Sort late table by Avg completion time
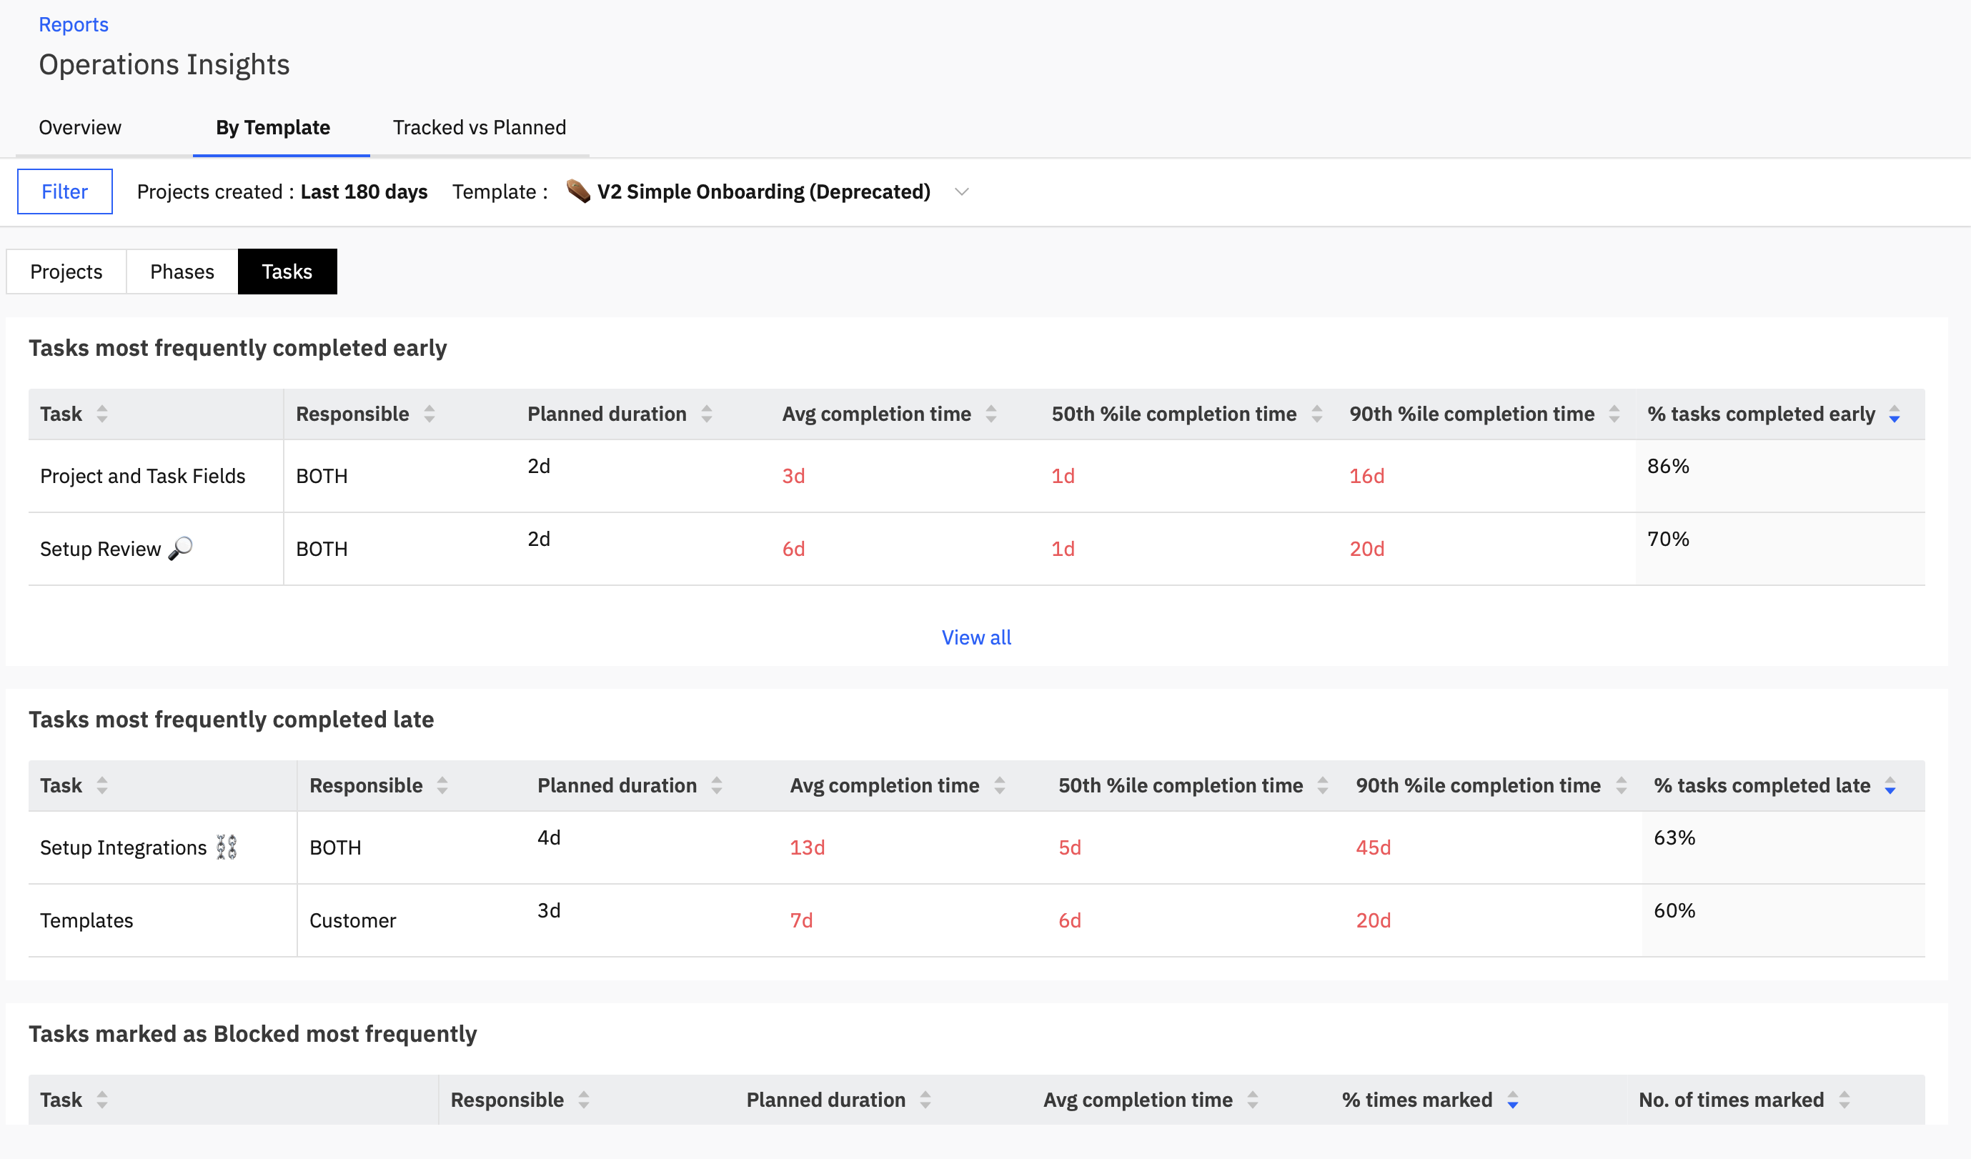 coord(999,785)
